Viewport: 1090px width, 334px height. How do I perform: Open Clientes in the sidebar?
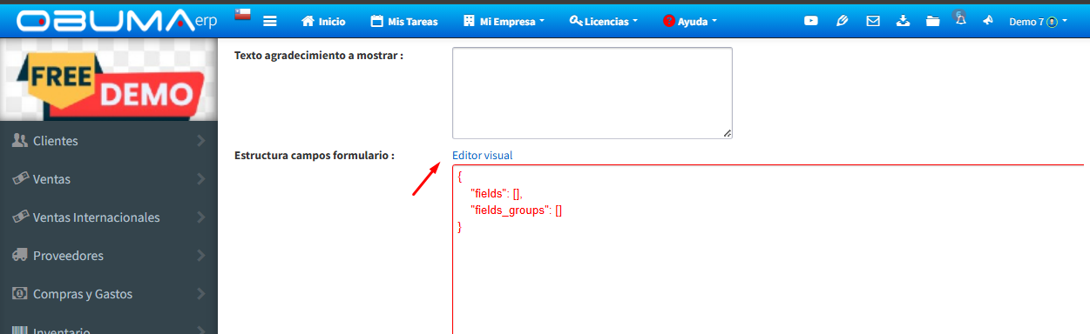(x=109, y=141)
